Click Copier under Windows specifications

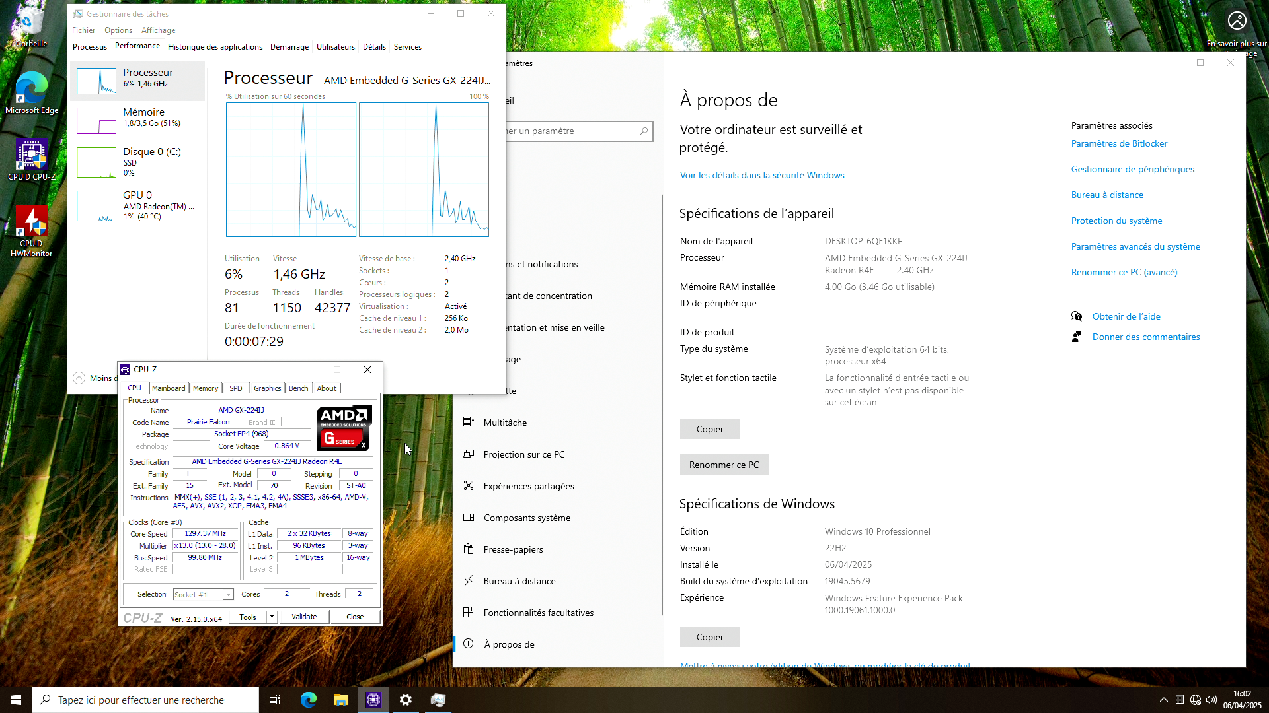pyautogui.click(x=710, y=637)
